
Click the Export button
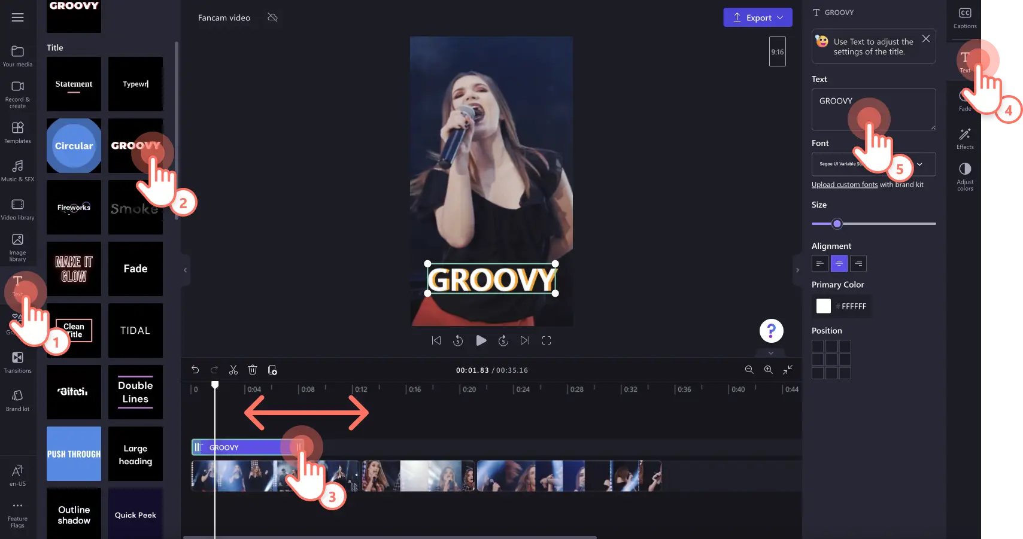click(757, 17)
